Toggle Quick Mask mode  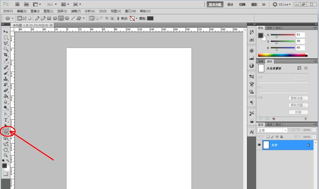point(6,174)
